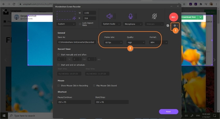
Task: Click the Pause/Continue shortcut field Ctrl + F5
Action: point(74,102)
